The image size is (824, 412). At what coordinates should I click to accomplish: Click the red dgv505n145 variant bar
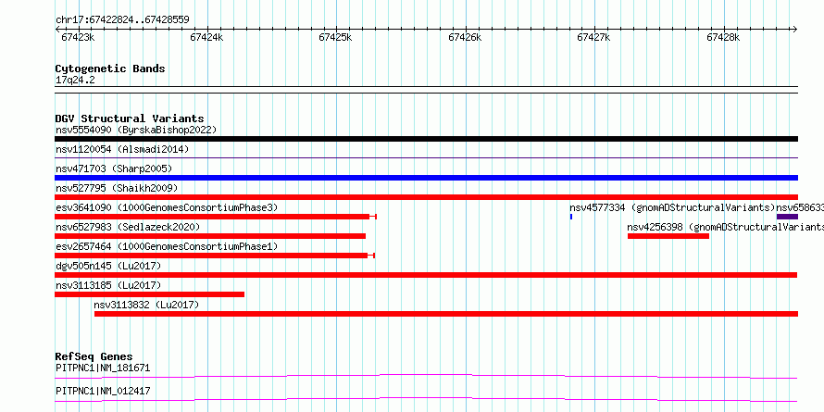426,275
